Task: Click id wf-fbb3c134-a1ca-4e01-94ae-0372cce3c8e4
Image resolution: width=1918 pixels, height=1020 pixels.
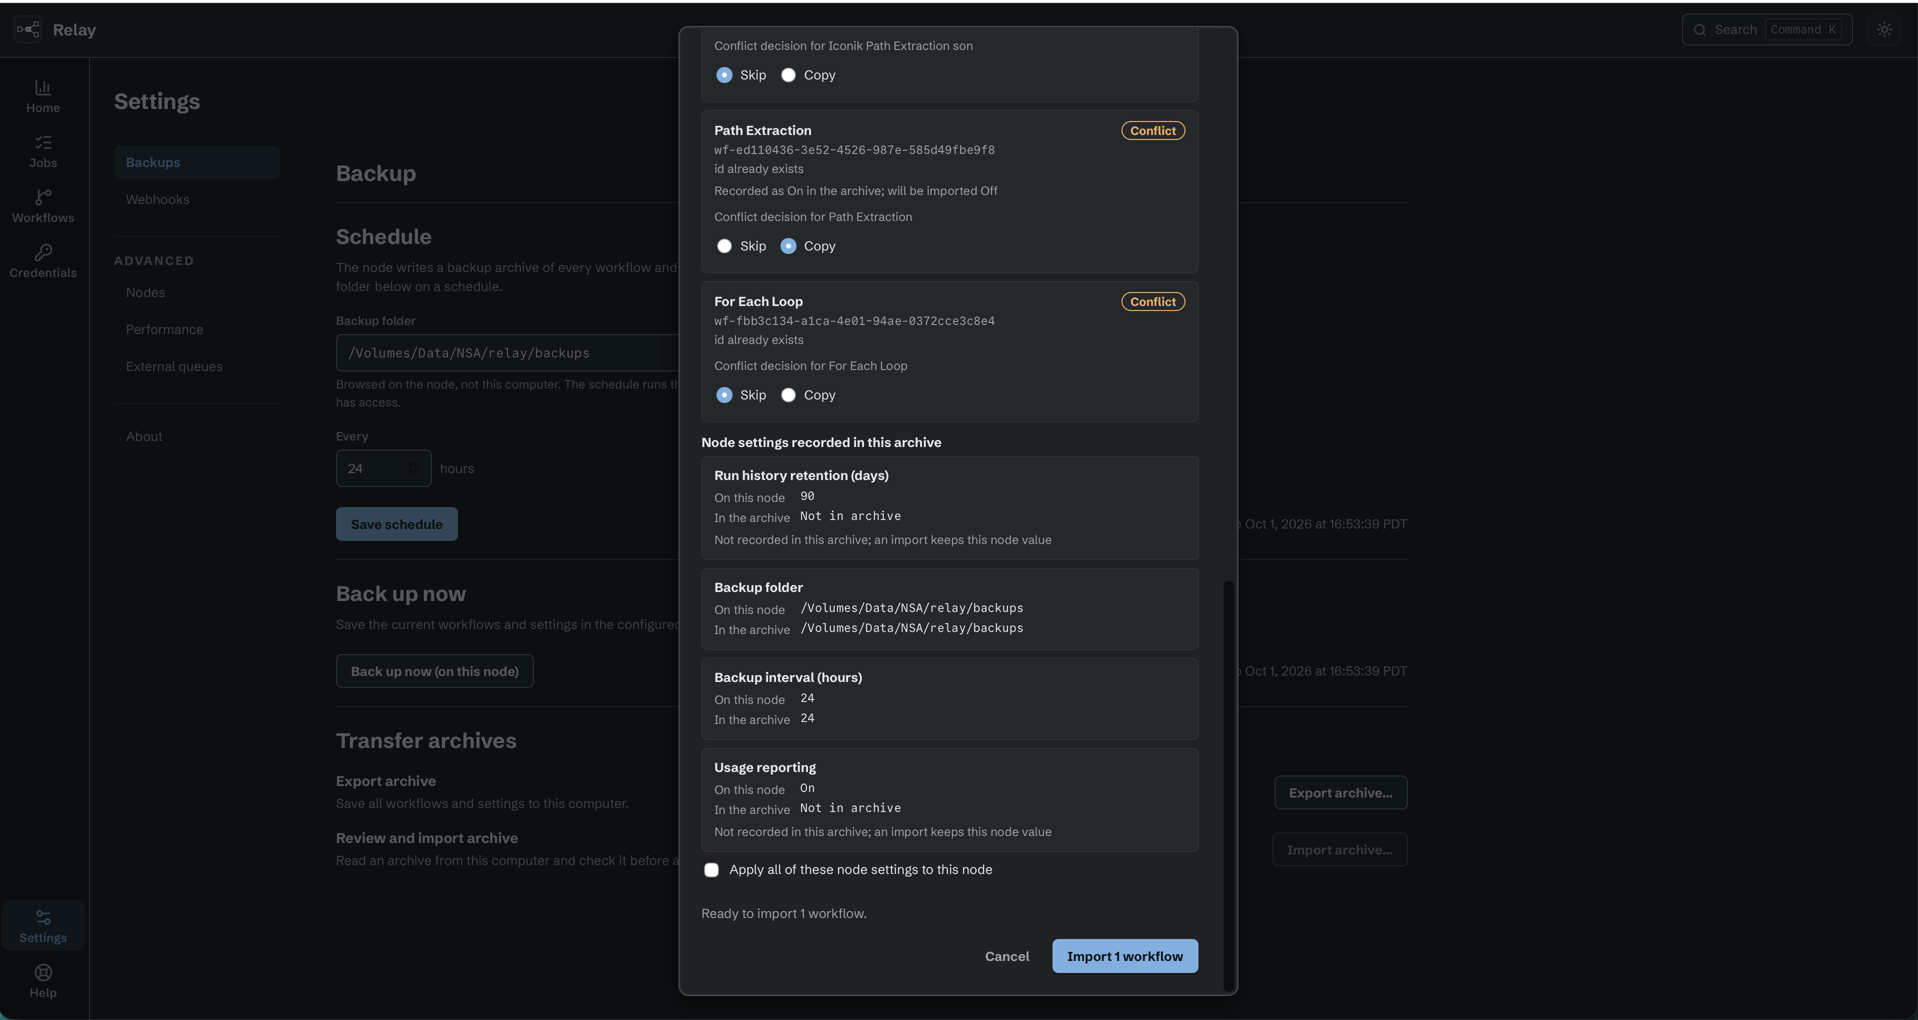Action: coord(854,321)
